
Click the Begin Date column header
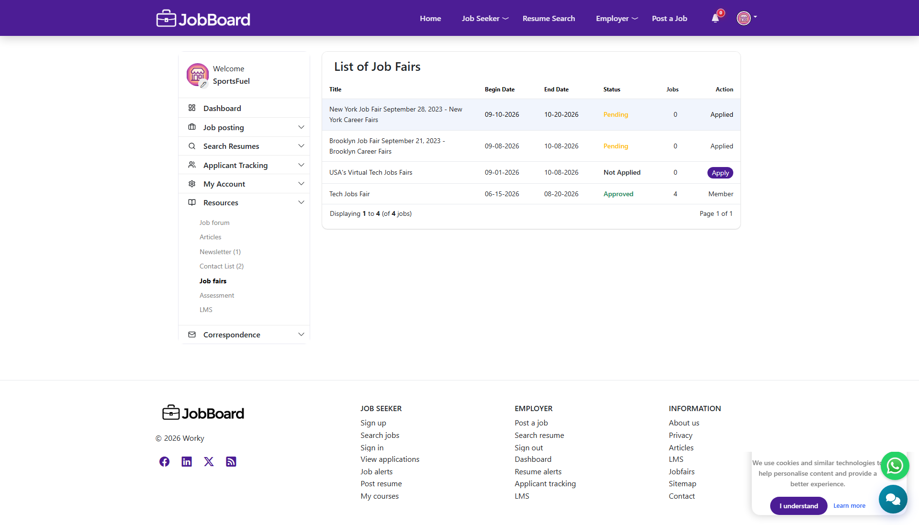(x=499, y=89)
